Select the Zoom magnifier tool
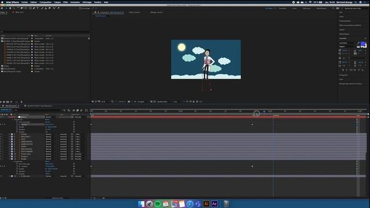Viewport: 370px width, 208px height. tap(14, 8)
